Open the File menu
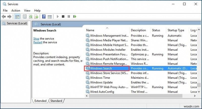 (x=5, y=11)
